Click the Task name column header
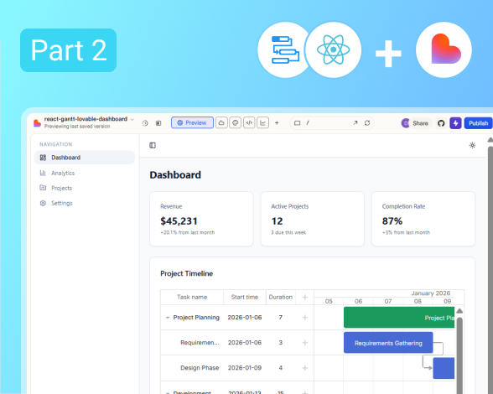 tap(192, 297)
